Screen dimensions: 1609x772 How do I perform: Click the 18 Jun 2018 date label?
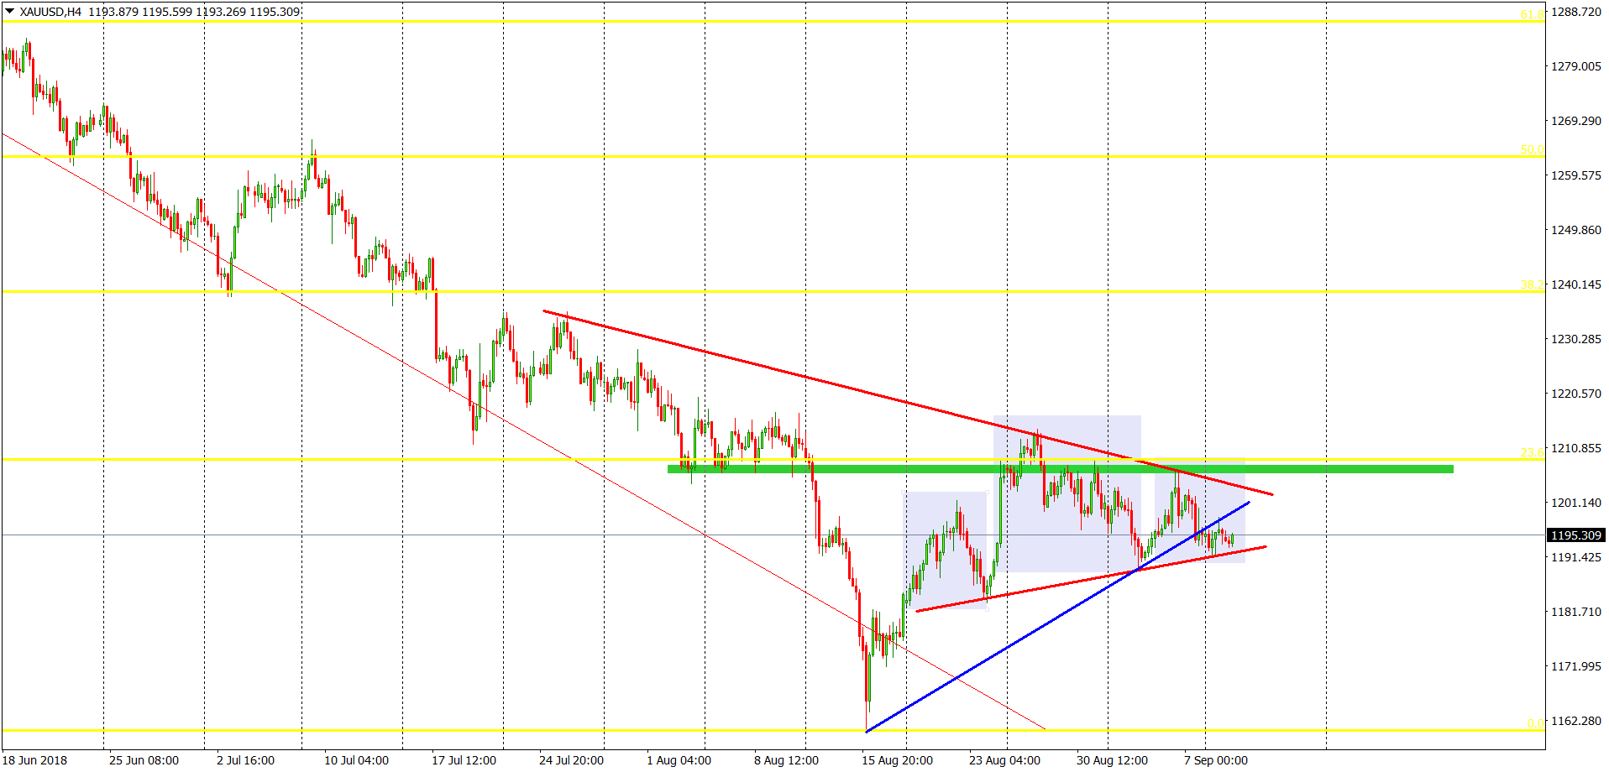(x=34, y=760)
